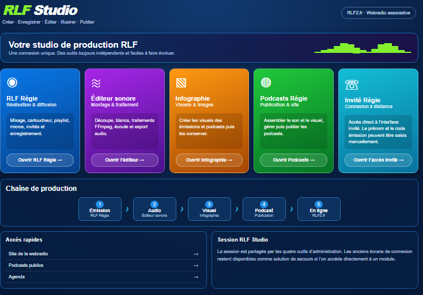The width and height of the screenshot is (423, 295).
Task: Click the arrow beside Agenda
Action: (196, 277)
